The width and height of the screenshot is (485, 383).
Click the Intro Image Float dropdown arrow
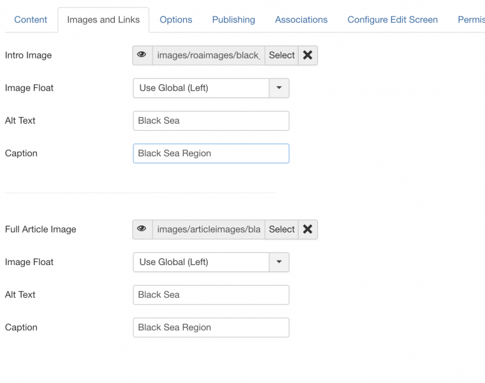[279, 88]
